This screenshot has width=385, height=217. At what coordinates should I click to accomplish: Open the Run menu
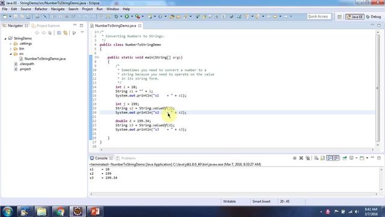click(99, 9)
